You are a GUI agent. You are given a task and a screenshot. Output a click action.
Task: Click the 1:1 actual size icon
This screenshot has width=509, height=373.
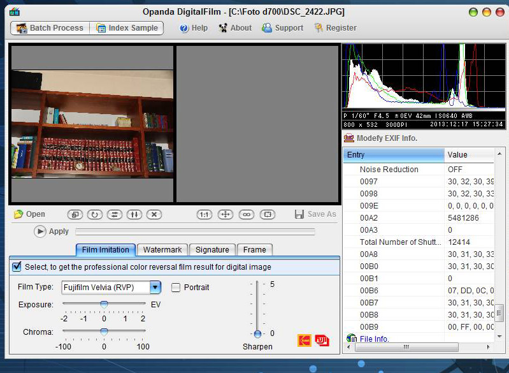point(204,214)
